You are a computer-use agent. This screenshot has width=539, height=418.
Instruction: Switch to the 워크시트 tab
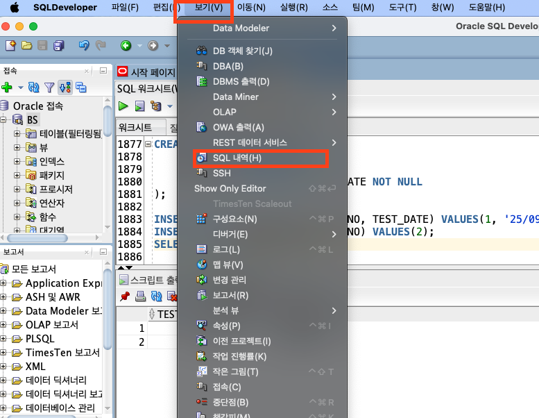coord(141,128)
